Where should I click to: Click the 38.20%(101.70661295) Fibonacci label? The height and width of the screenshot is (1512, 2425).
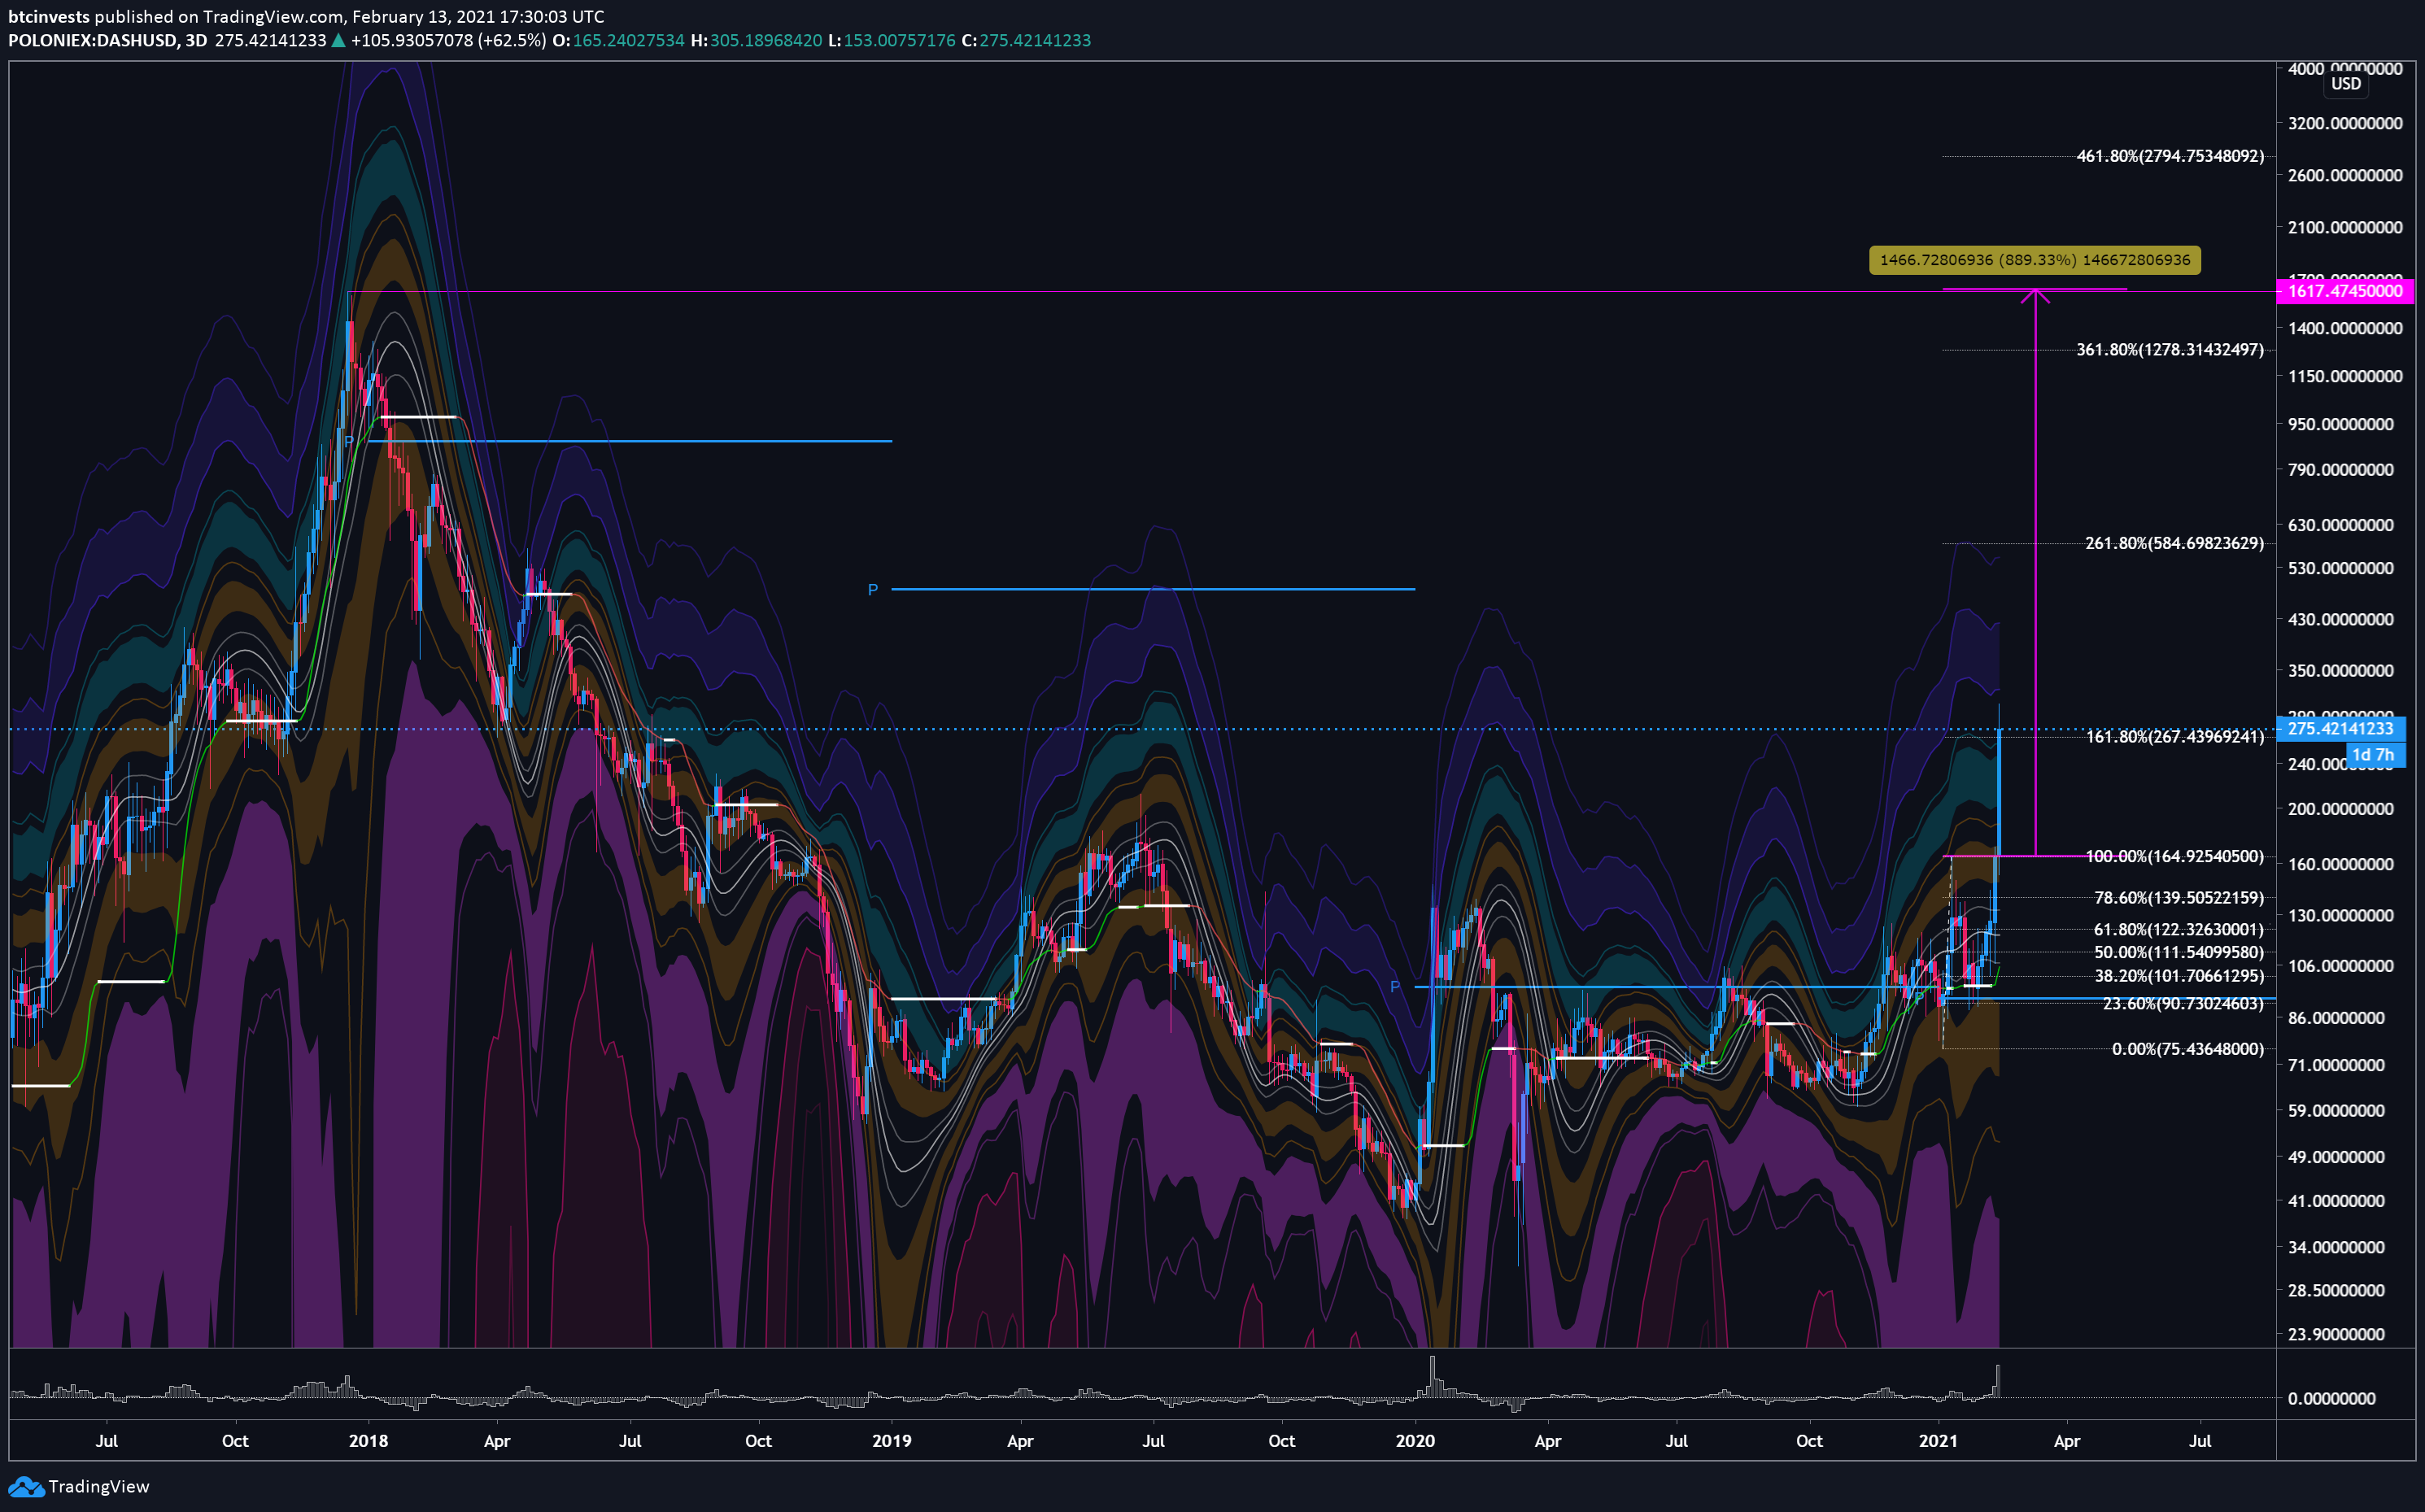[2179, 976]
